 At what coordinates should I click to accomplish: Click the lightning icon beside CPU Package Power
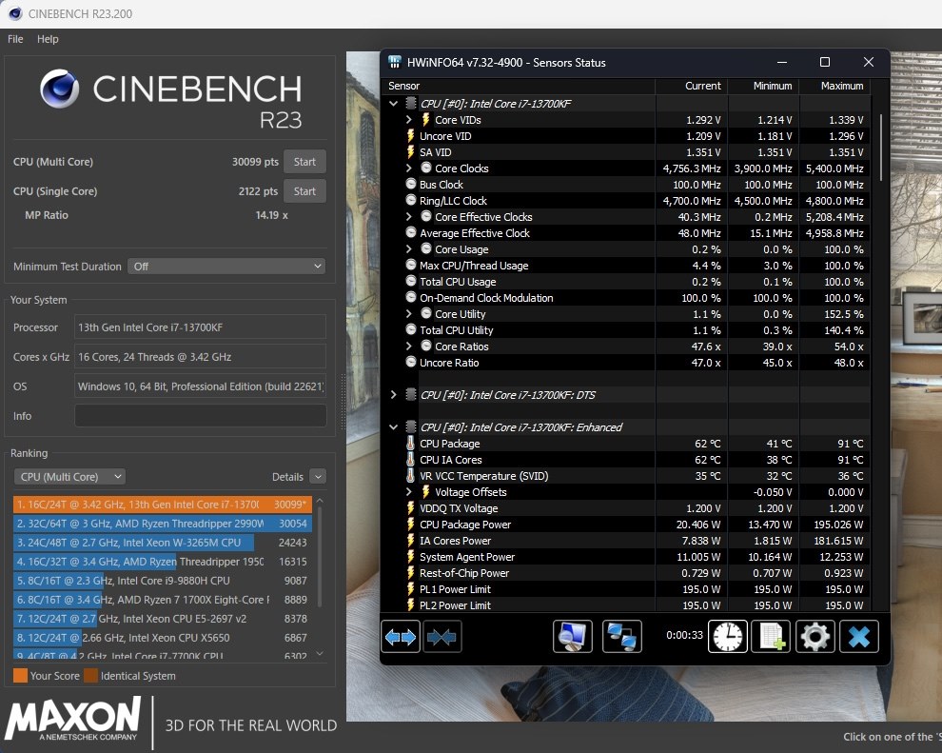pyautogui.click(x=411, y=525)
